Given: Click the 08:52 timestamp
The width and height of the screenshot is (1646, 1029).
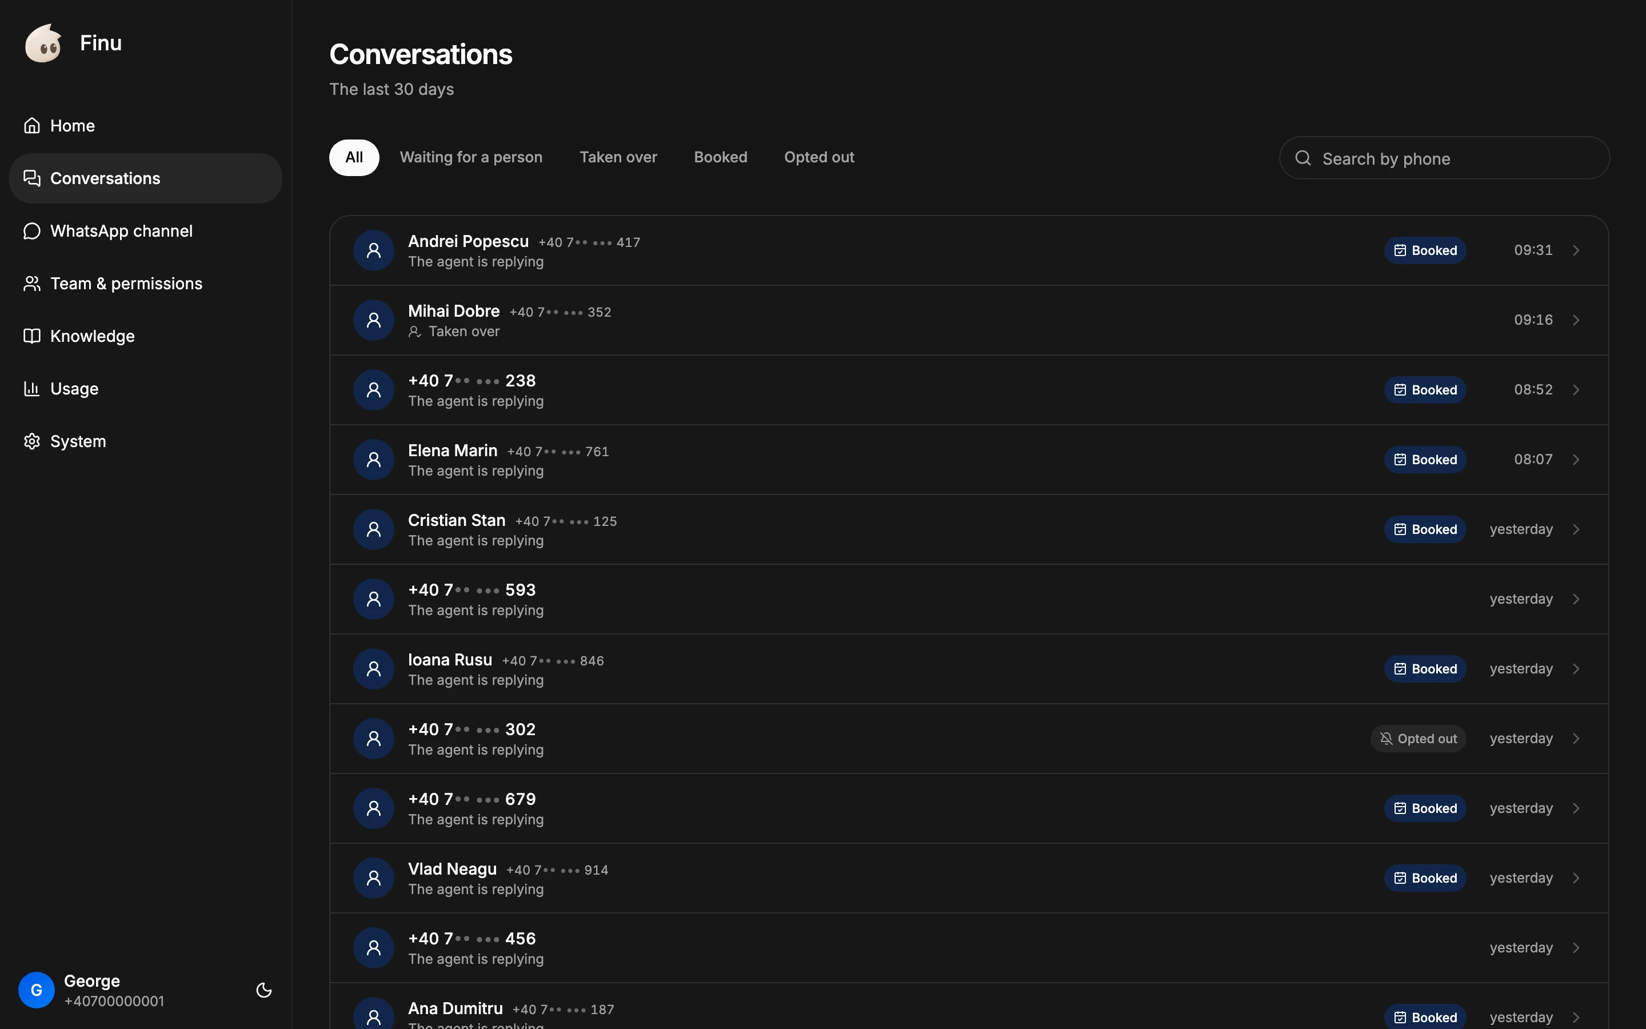Looking at the screenshot, I should 1533,390.
